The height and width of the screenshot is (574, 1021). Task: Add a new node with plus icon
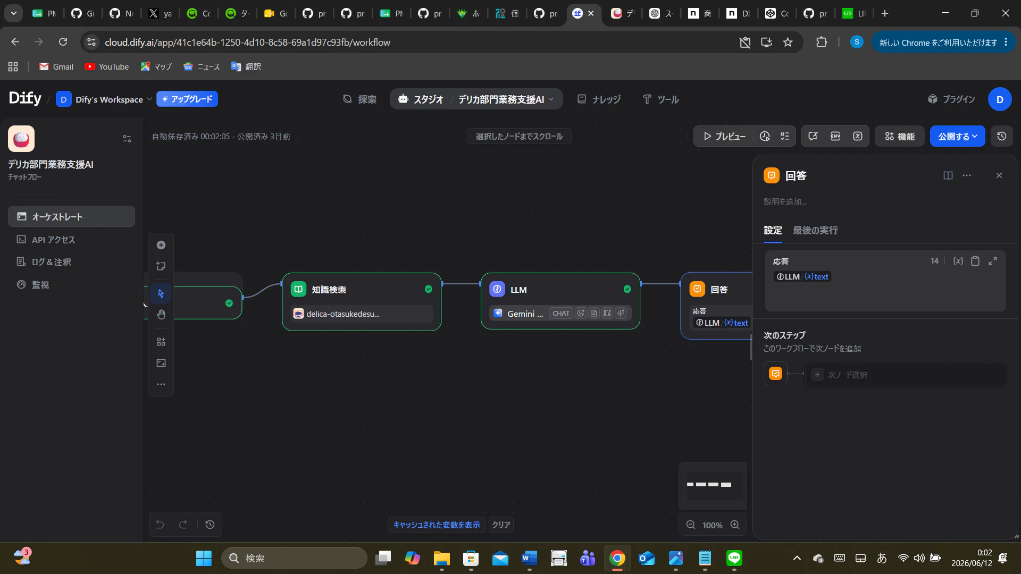coord(161,245)
